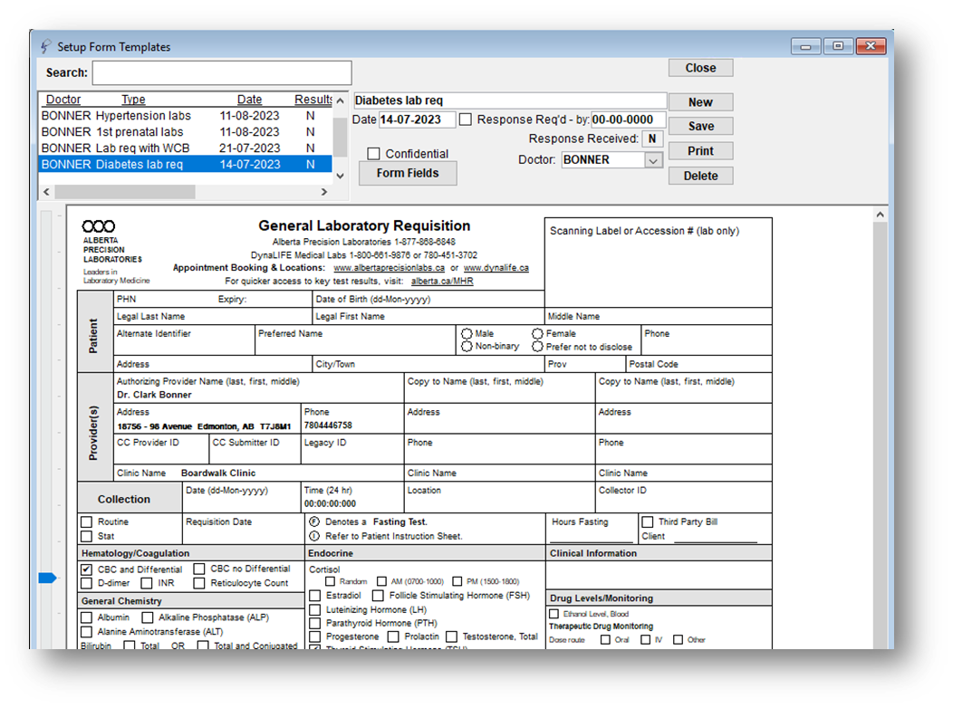
Task: Click the Response by date field 00-00-0000
Action: (x=629, y=120)
